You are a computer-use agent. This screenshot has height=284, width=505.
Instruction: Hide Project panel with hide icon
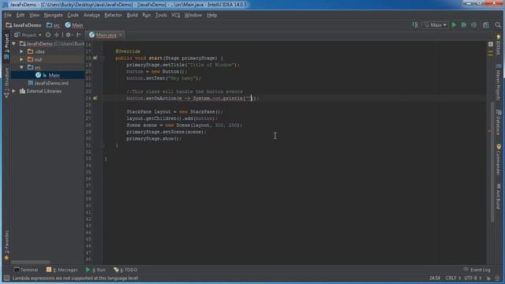(79, 35)
